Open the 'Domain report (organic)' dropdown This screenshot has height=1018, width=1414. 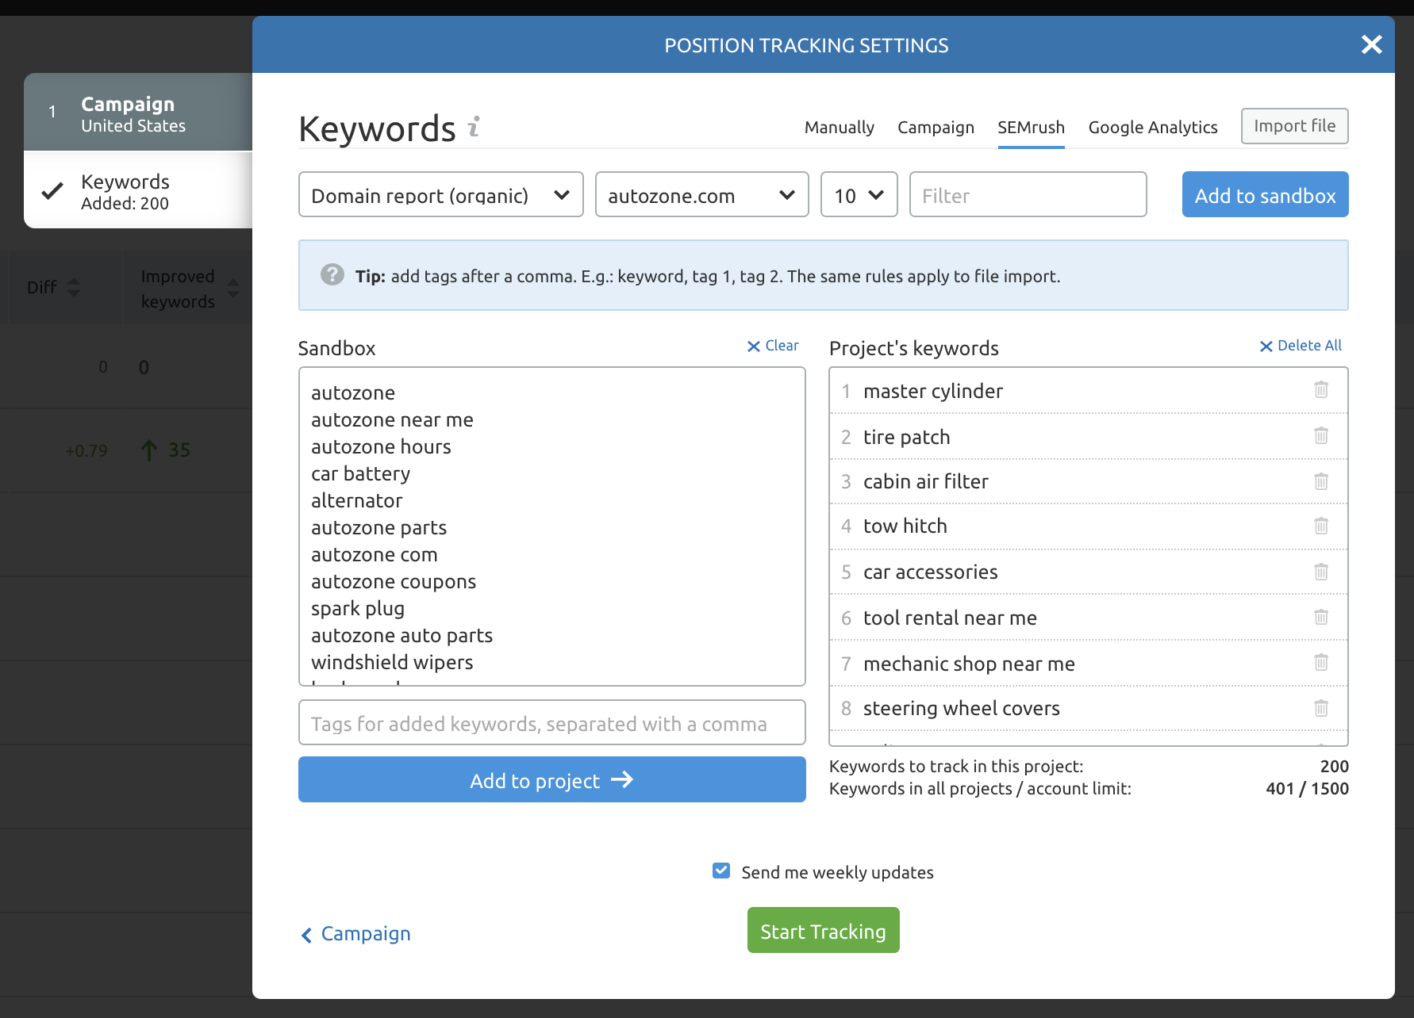click(x=440, y=194)
